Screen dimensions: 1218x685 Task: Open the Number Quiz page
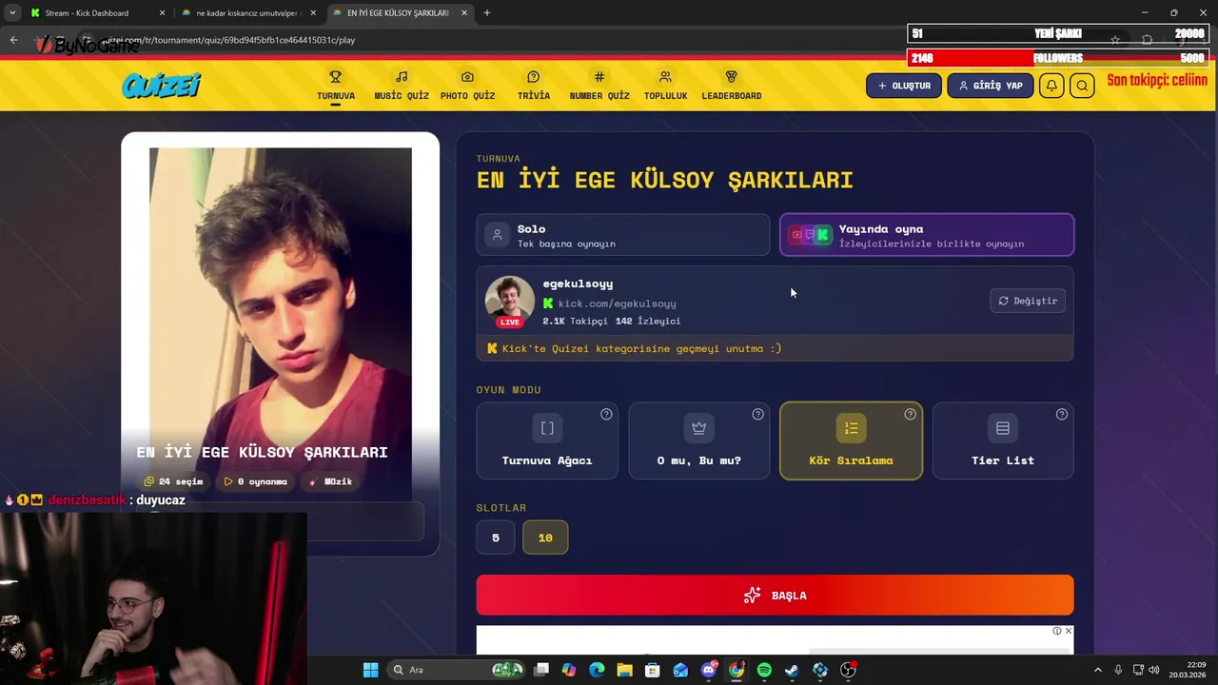point(599,86)
